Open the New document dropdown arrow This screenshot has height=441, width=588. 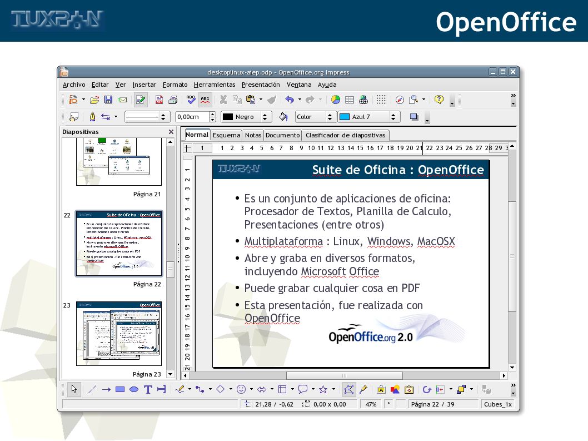(83, 100)
